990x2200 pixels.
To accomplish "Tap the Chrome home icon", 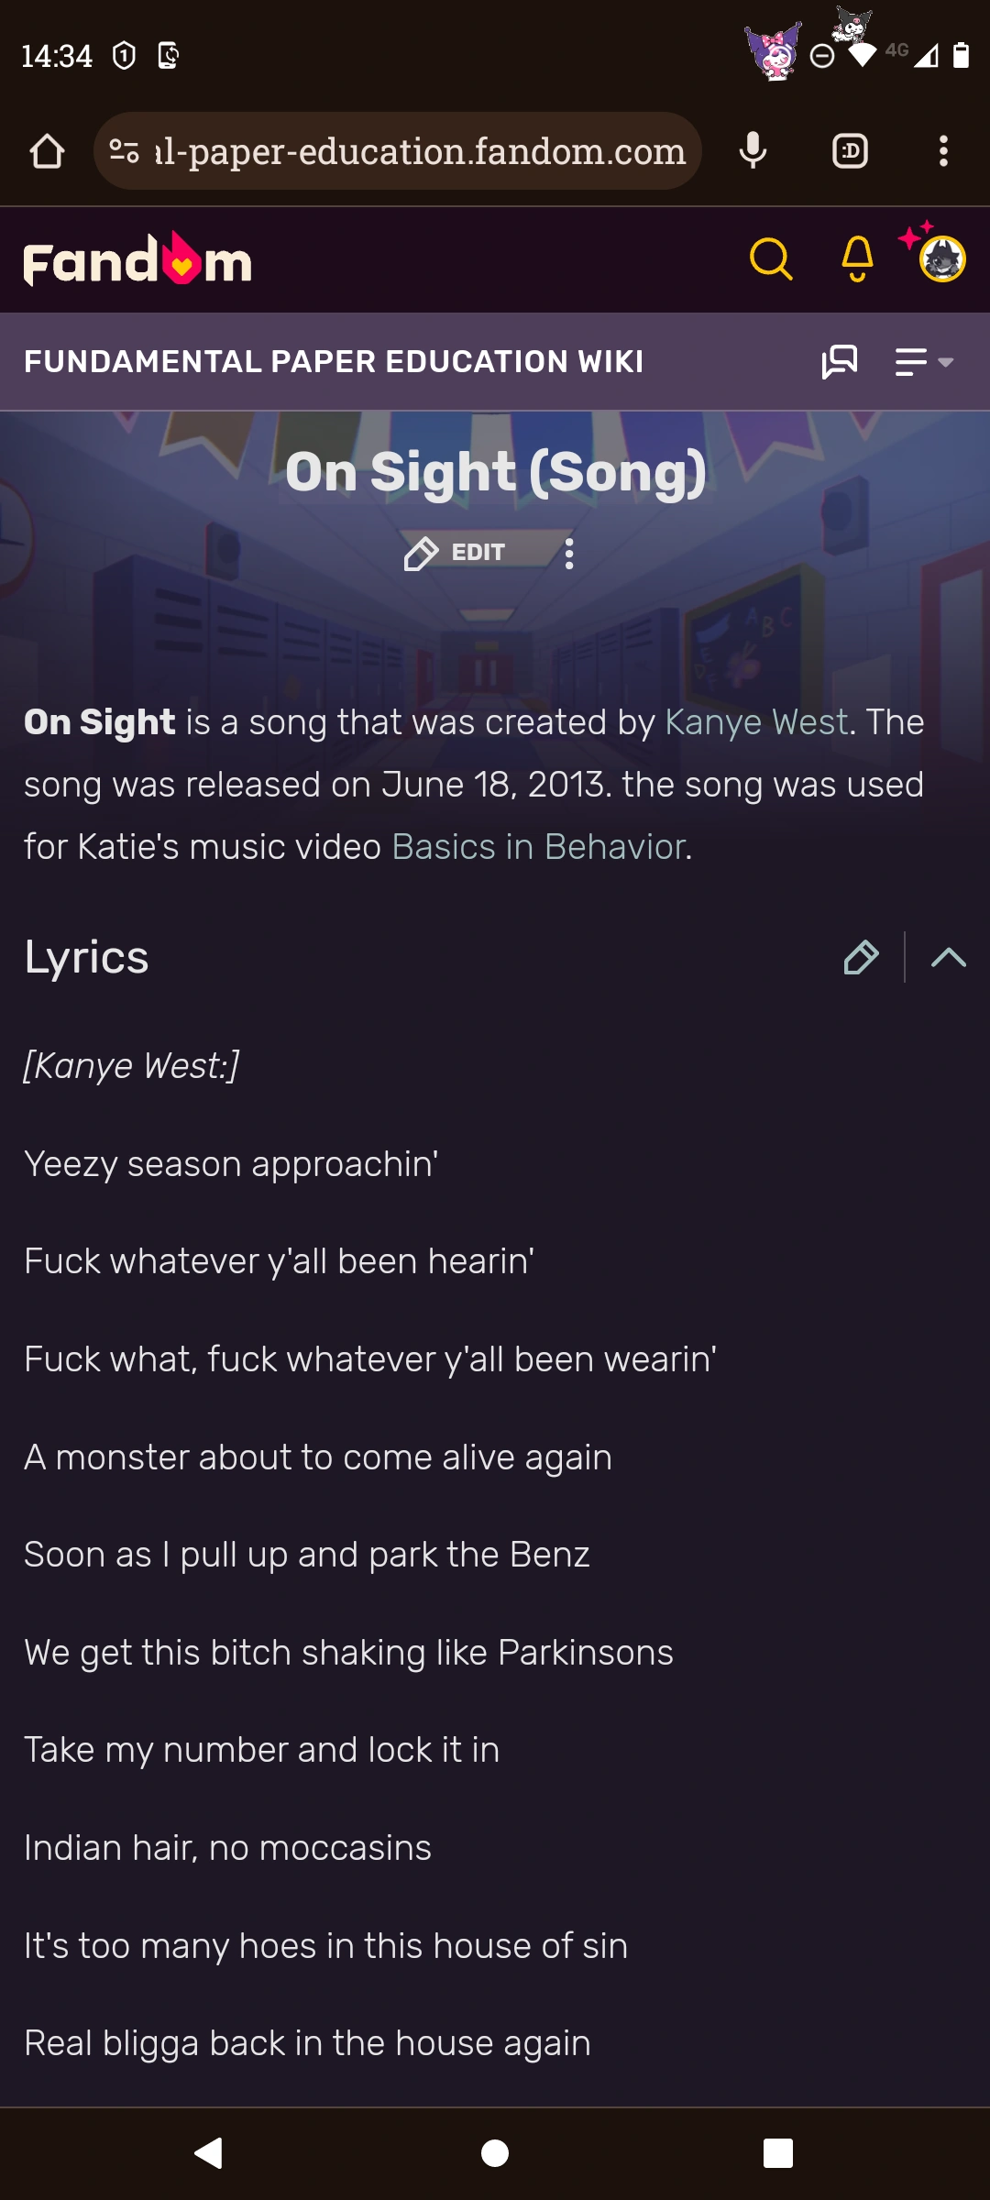I will coord(47,152).
